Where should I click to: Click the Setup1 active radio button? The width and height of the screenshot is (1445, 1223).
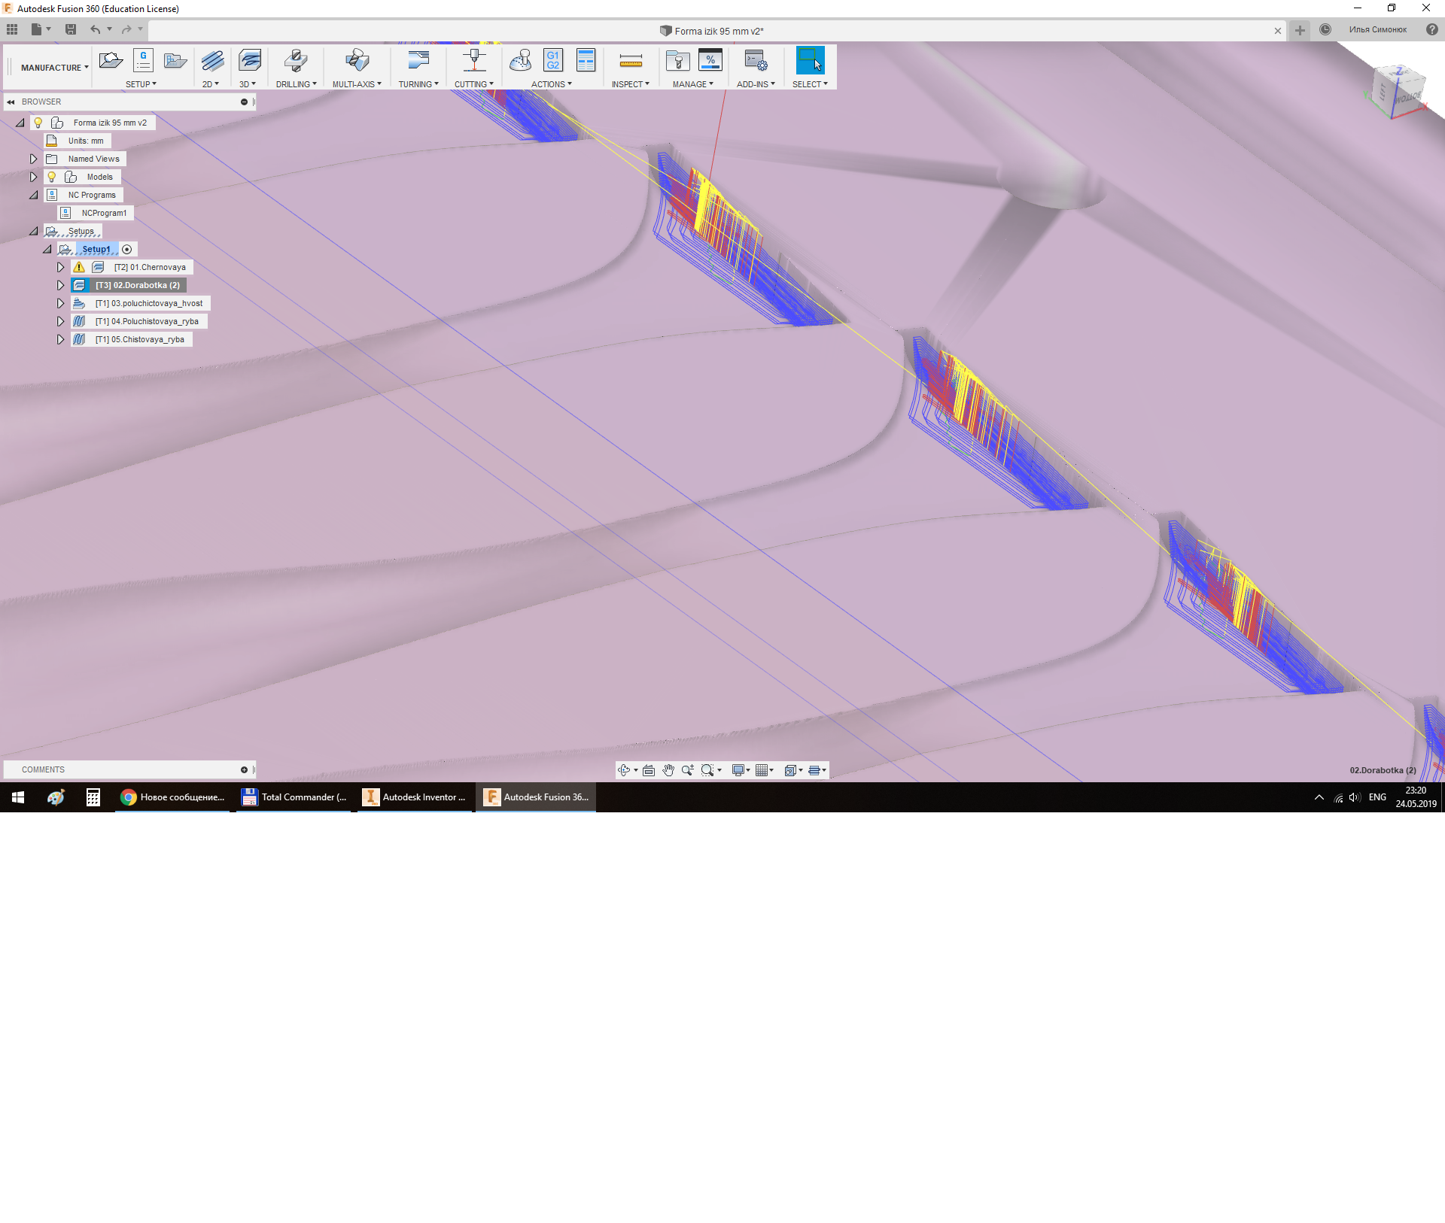127,250
